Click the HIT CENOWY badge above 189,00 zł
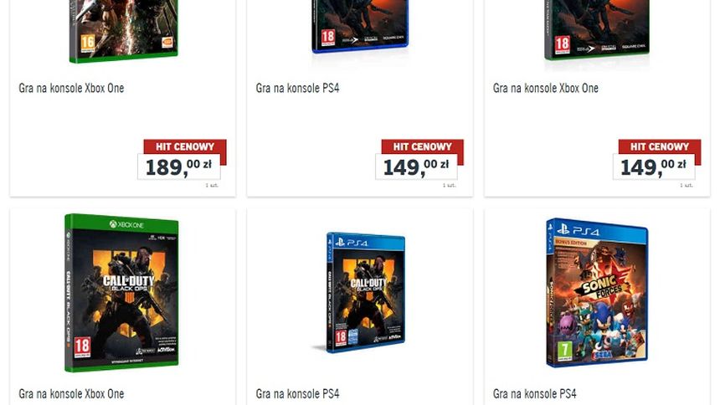Viewport: 720px width, 405px height. (x=185, y=146)
